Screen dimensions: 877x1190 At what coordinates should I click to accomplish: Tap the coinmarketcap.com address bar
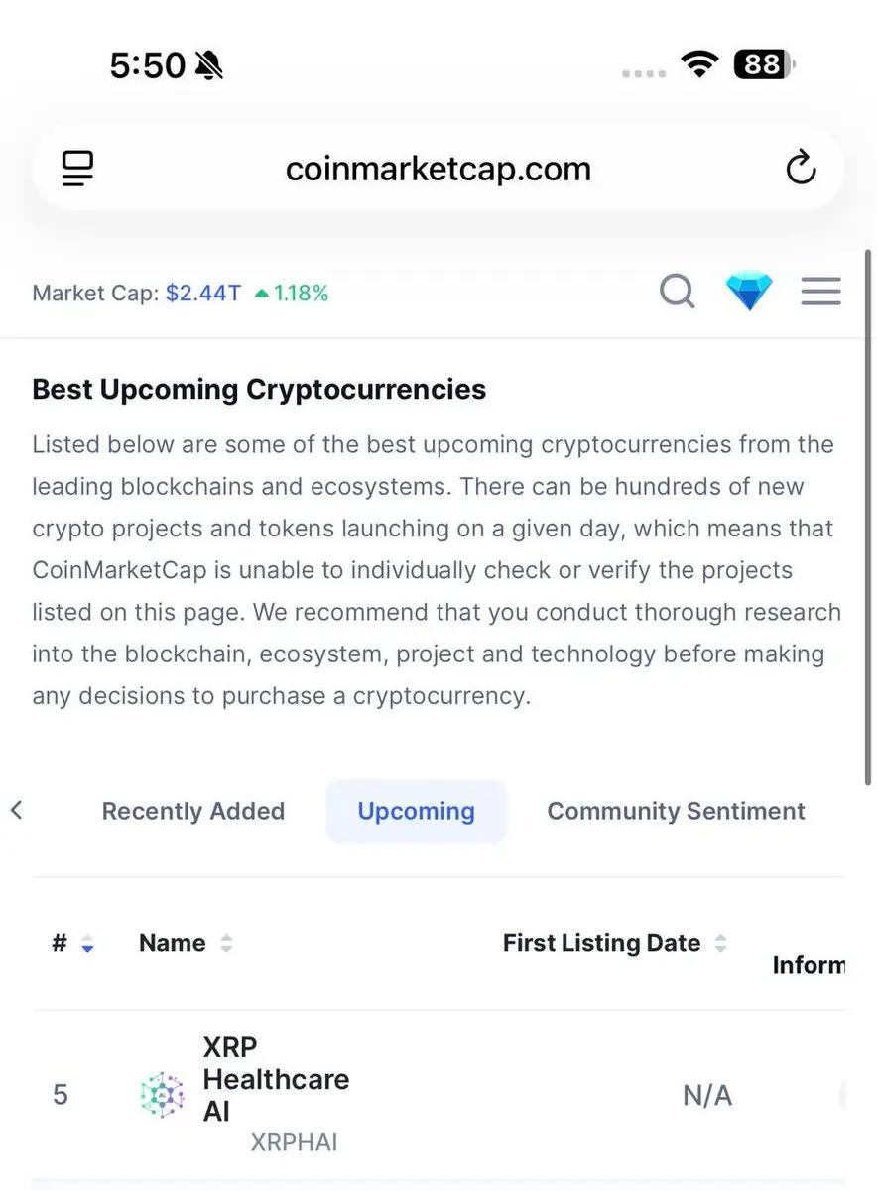[438, 168]
